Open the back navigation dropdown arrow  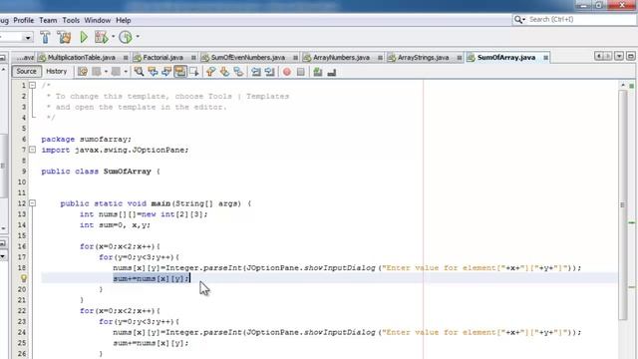coord(106,72)
